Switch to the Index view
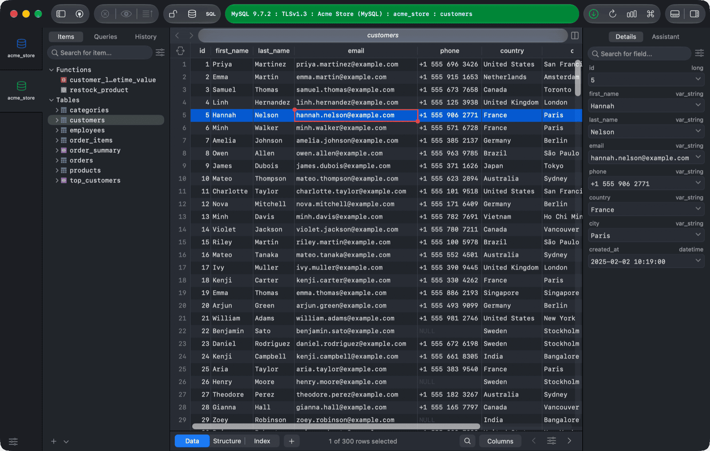The width and height of the screenshot is (710, 451). point(262,441)
